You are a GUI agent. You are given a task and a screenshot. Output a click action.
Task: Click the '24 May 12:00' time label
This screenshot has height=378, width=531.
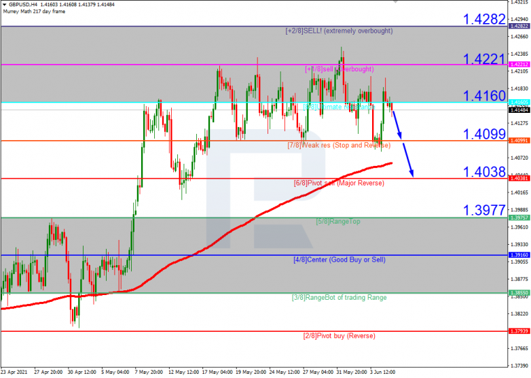[x=285, y=373]
